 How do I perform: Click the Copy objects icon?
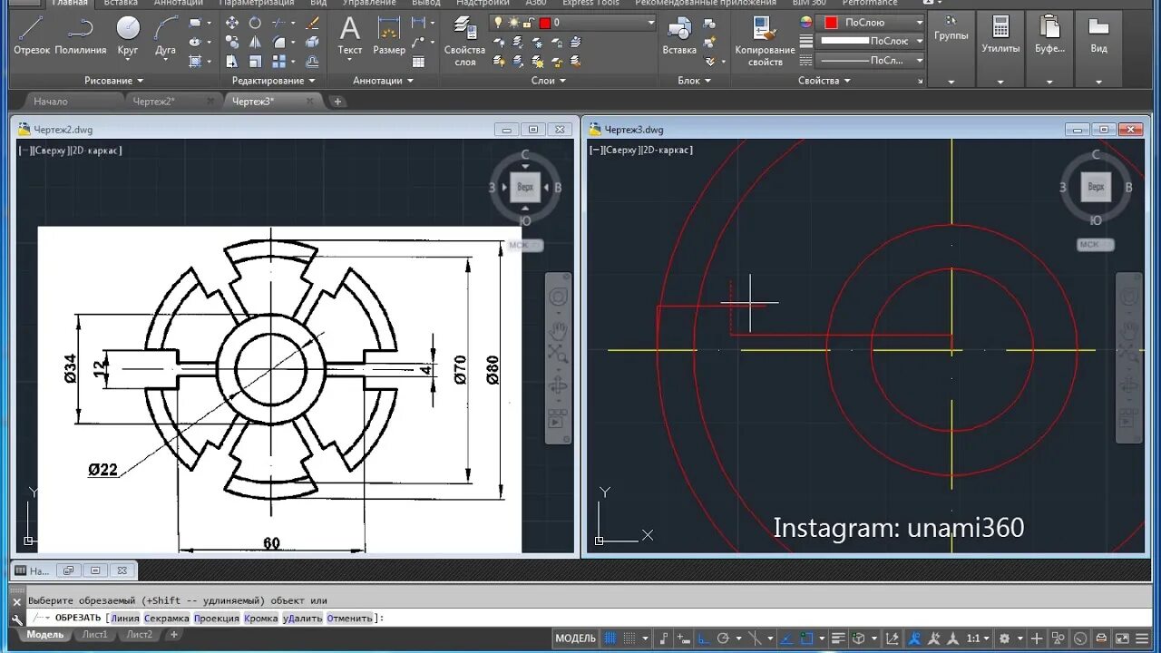[x=232, y=42]
